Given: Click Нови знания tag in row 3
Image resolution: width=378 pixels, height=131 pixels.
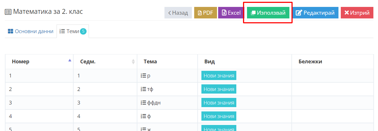Looking at the screenshot, I should pyautogui.click(x=219, y=102).
